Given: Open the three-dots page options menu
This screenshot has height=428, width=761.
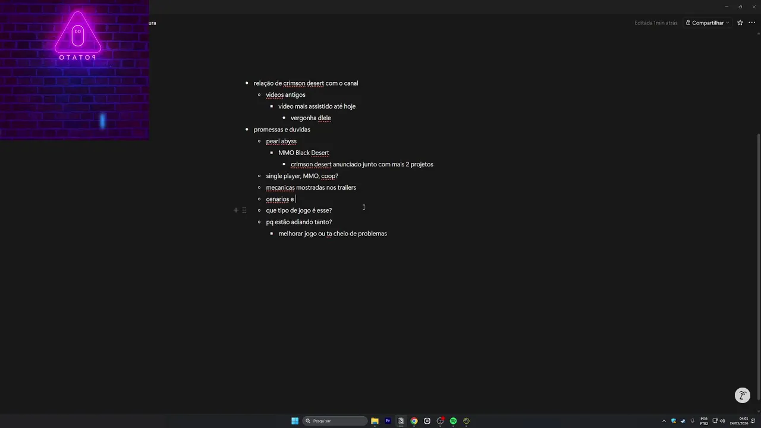Looking at the screenshot, I should (x=751, y=23).
